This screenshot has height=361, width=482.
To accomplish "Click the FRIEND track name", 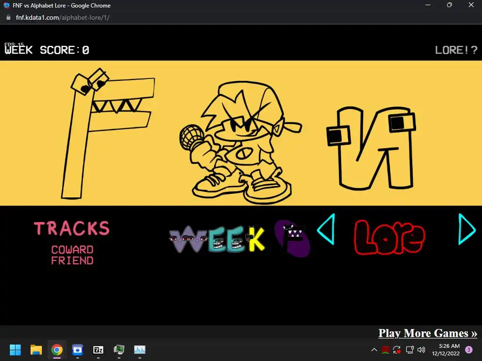I will (72, 260).
